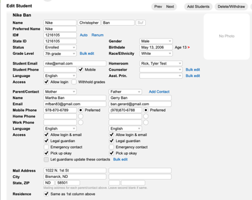Image resolution: width=252 pixels, height=200 pixels.
Task: Click the first name field Nike
Action: click(x=60, y=23)
